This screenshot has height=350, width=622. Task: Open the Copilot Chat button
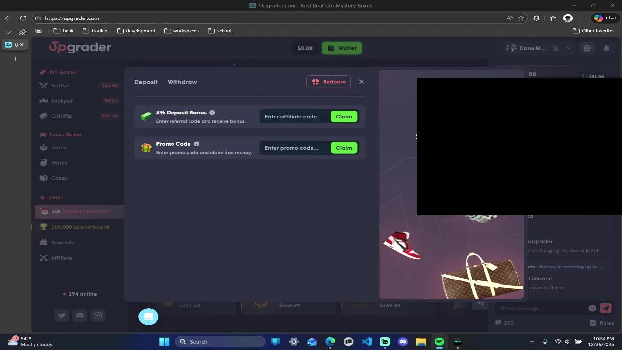pos(605,18)
